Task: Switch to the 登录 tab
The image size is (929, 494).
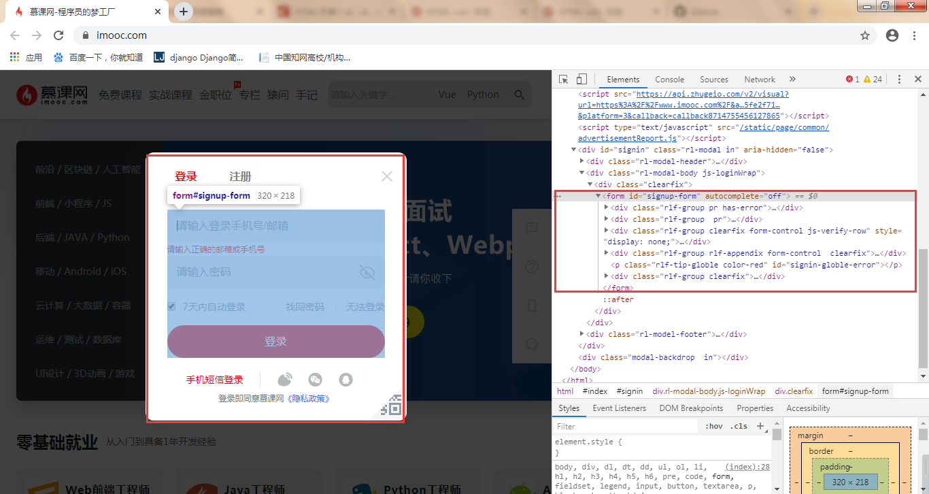Action: 186,176
